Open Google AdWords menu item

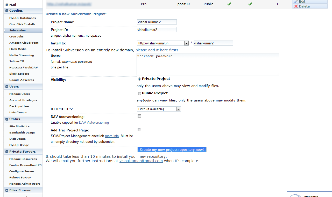[22, 80]
